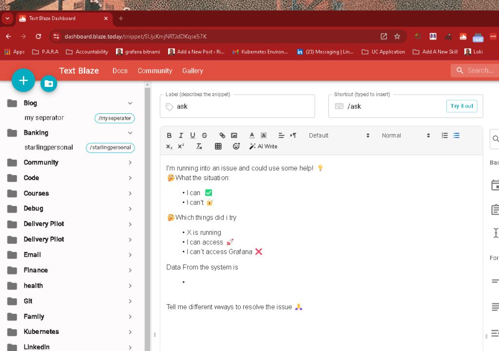Insert a link with the link icon
Screen dimensions: 499x351
pos(222,136)
